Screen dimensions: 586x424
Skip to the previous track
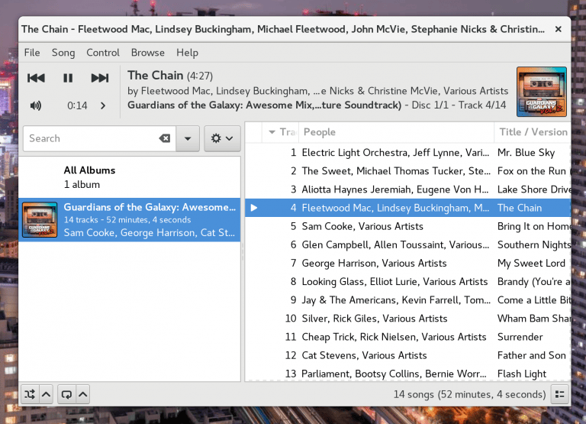coord(36,78)
